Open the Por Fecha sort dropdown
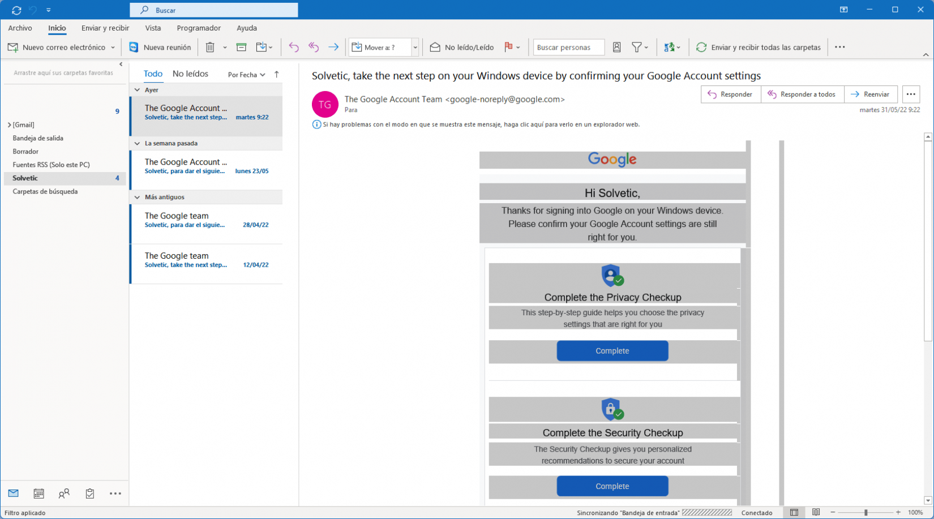This screenshot has width=934, height=519. tap(246, 75)
